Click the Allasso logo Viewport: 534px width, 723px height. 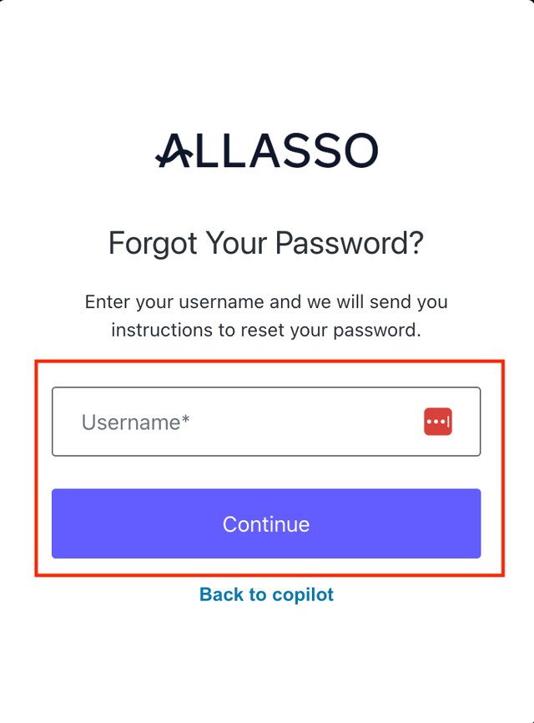tap(267, 151)
